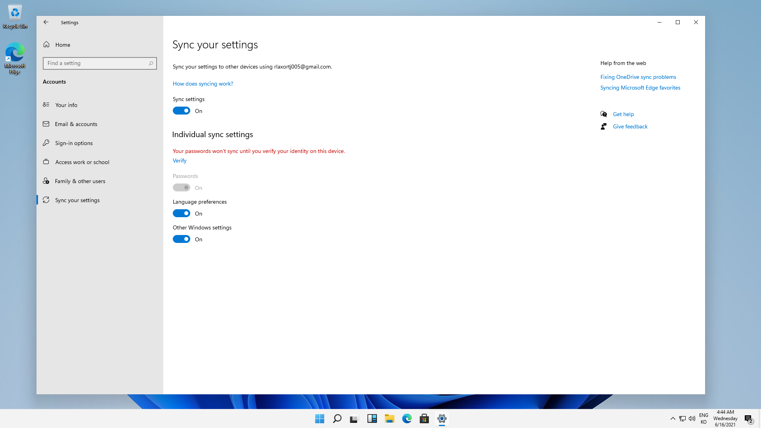Viewport: 761px width, 428px height.
Task: Click the volume icon in system tray
Action: (692, 418)
